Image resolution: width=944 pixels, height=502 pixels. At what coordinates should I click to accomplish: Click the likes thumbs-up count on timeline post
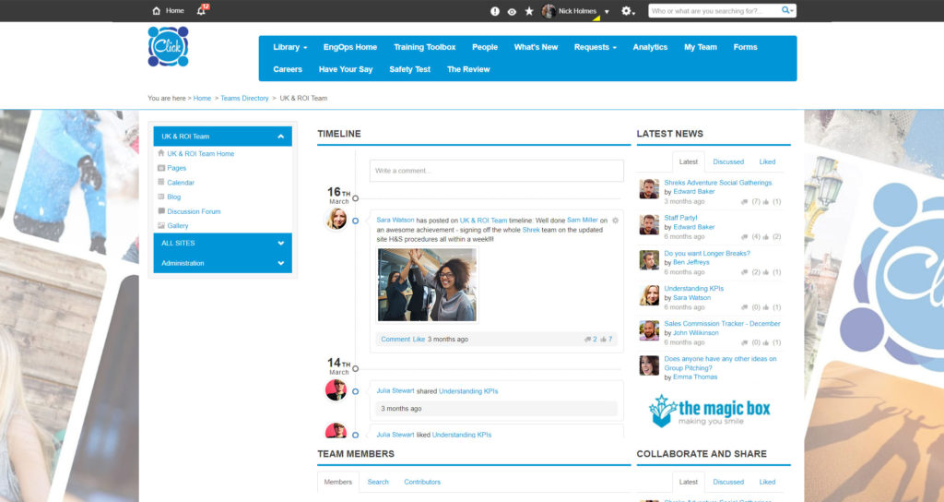(x=607, y=340)
